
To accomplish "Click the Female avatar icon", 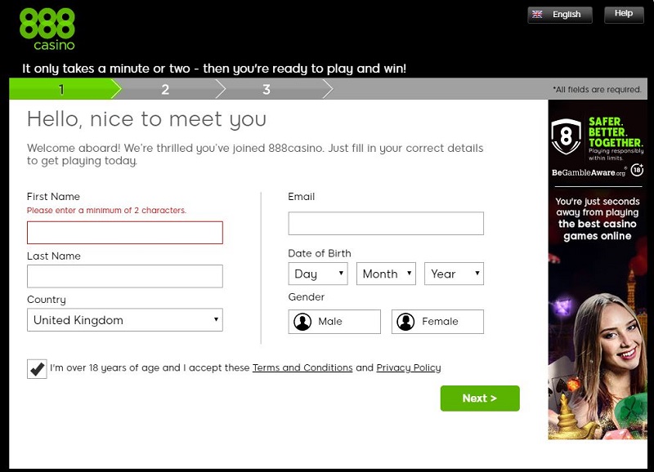I will point(405,322).
